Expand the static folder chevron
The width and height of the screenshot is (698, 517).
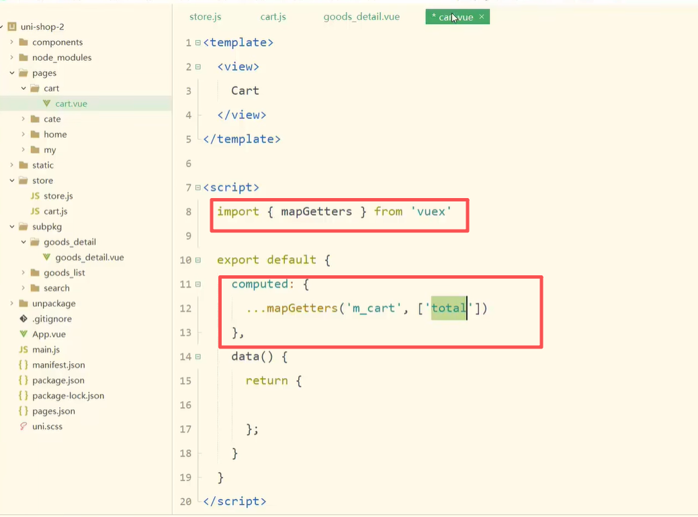click(x=11, y=164)
